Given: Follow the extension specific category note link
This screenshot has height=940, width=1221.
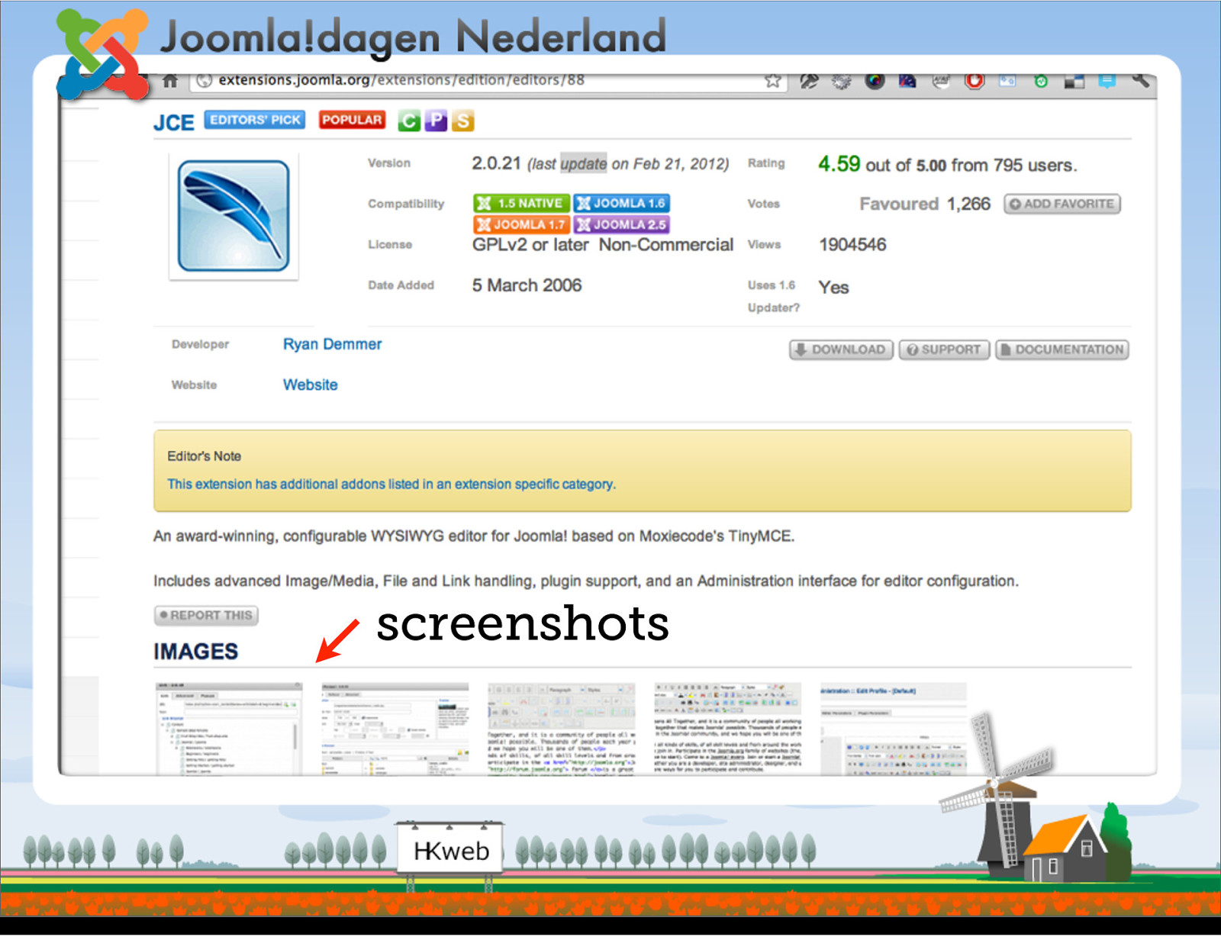Looking at the screenshot, I should (x=391, y=484).
